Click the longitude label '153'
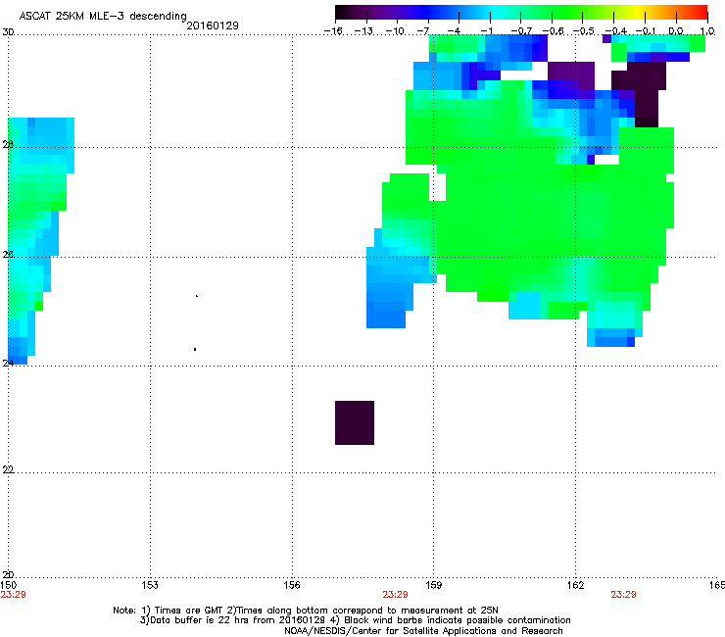Viewport: 725px width, 637px height. (x=150, y=585)
